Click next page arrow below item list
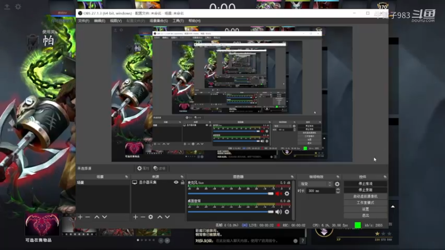The height and width of the screenshot is (250, 445). pyautogui.click(x=167, y=241)
